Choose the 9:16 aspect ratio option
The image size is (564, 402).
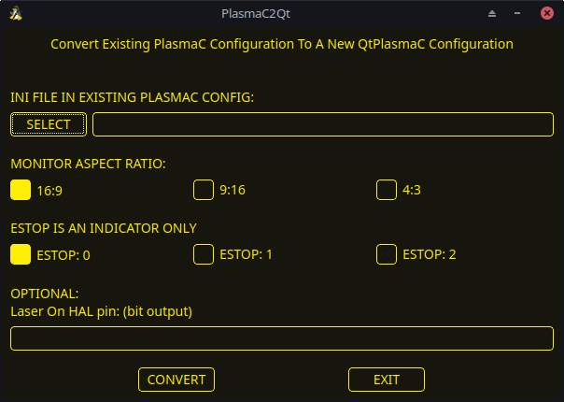204,190
